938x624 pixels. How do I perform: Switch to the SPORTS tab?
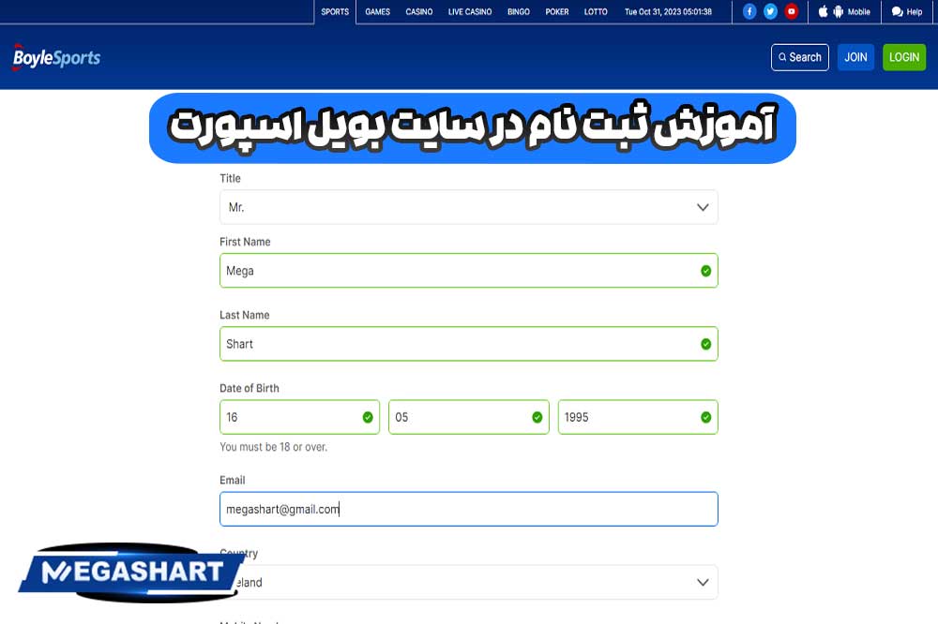pos(335,11)
